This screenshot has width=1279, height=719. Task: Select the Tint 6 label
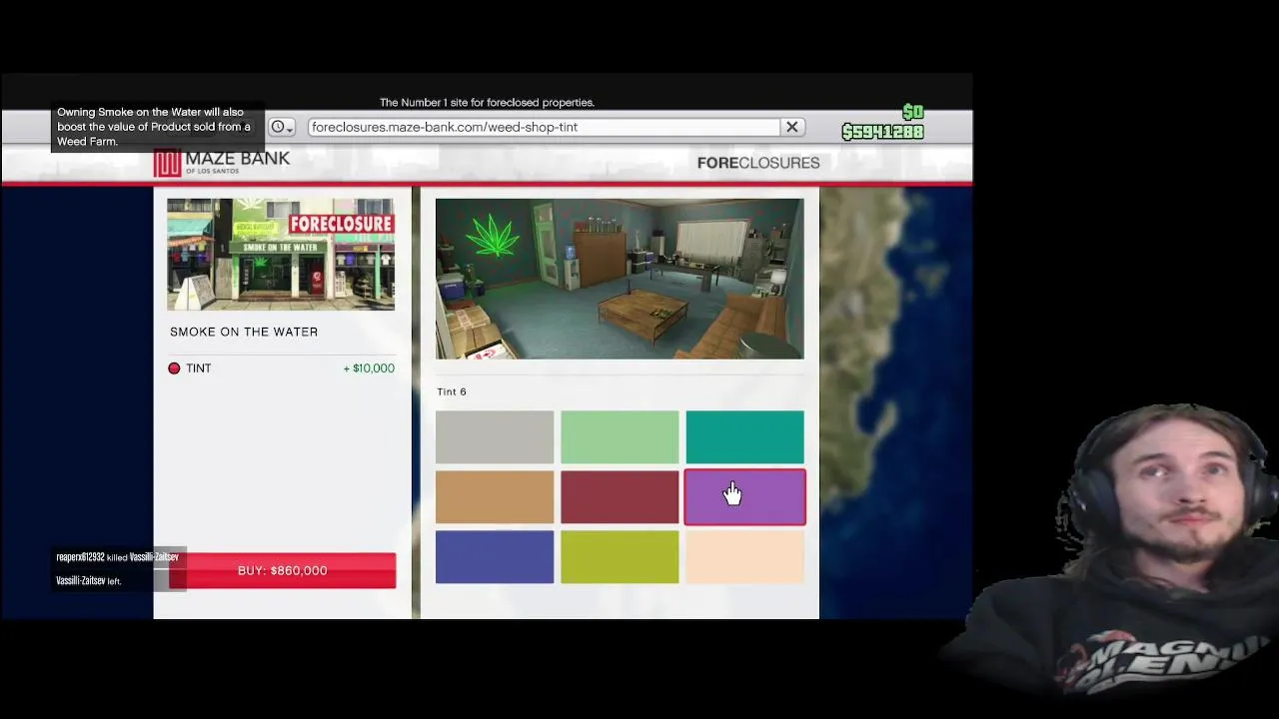click(452, 391)
